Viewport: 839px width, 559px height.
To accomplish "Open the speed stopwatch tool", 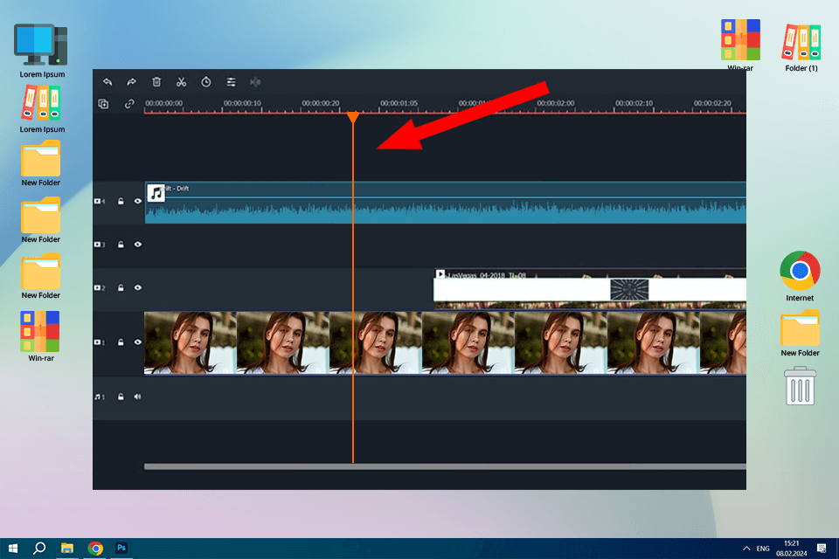I will [206, 82].
